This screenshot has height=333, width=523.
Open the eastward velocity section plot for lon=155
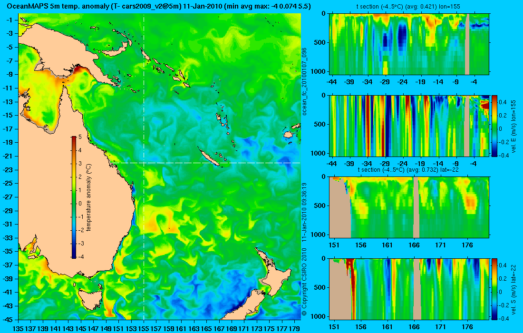tap(409, 126)
